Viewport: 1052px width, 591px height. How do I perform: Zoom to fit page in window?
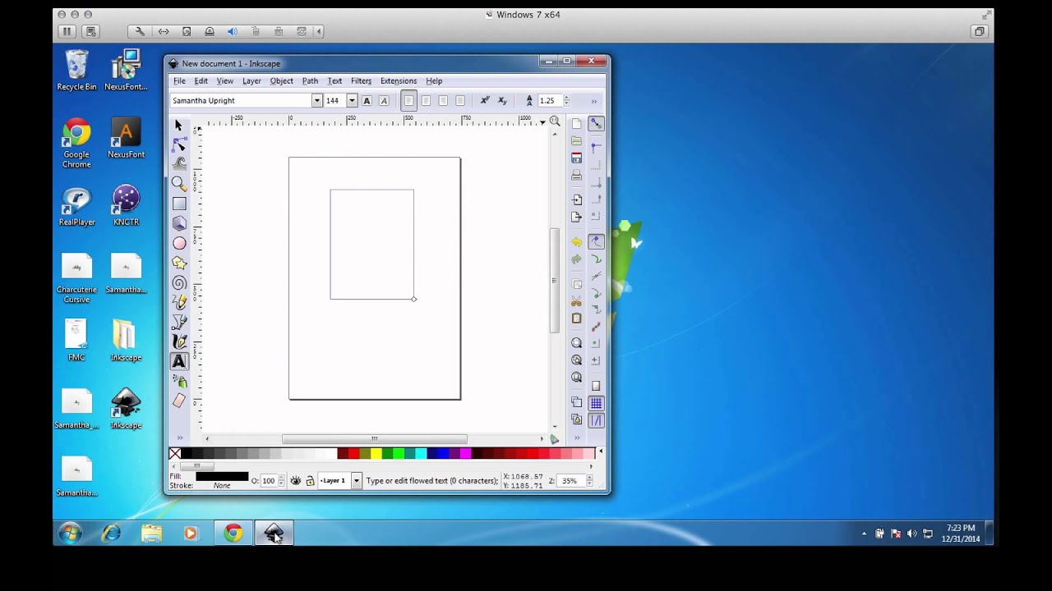[576, 378]
